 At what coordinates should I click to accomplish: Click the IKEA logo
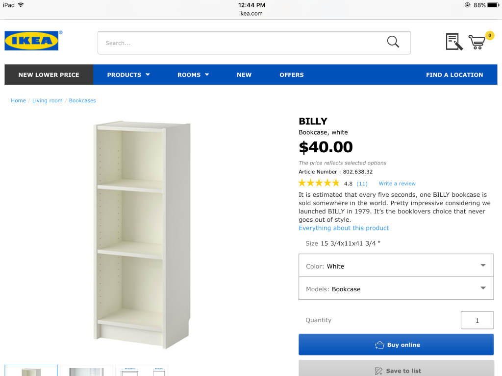coord(32,41)
